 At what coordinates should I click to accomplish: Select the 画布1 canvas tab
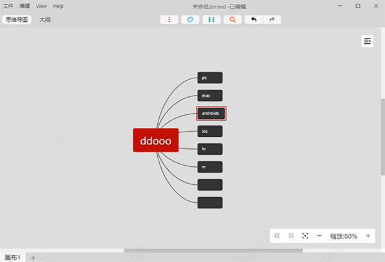pos(13,258)
